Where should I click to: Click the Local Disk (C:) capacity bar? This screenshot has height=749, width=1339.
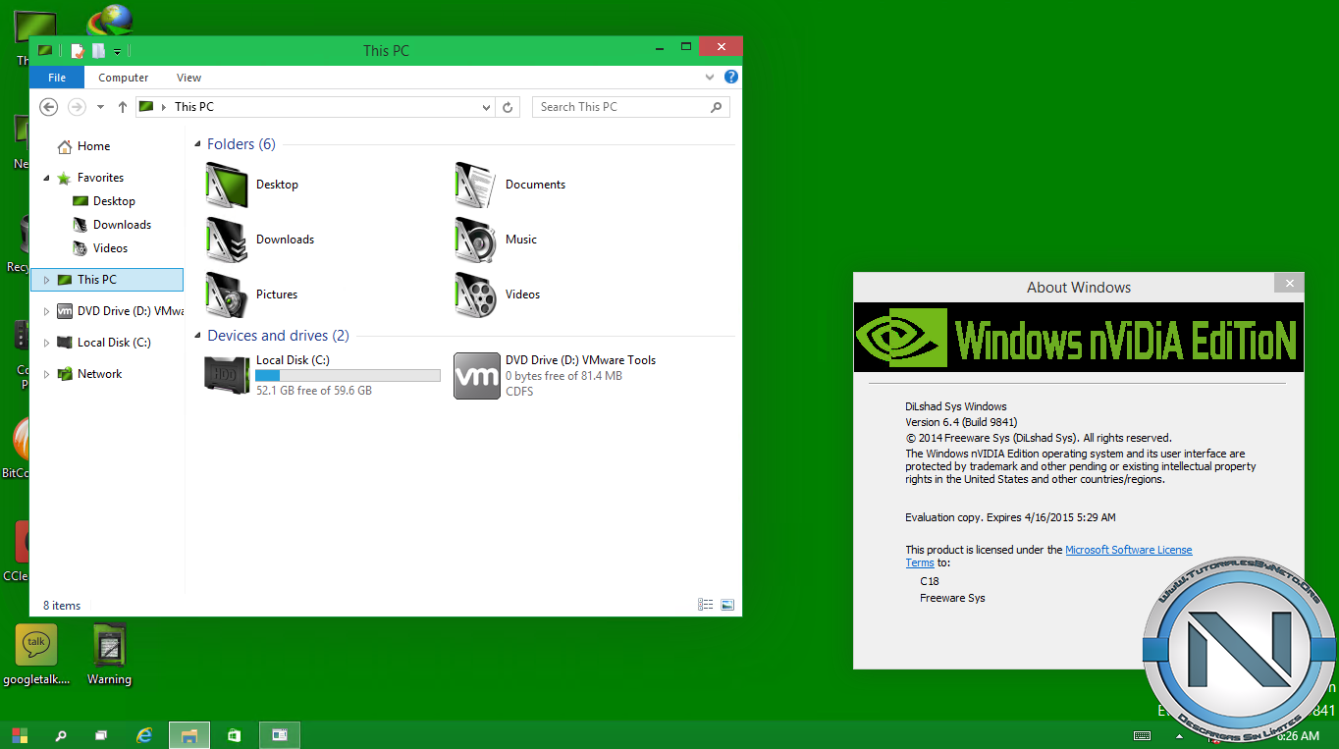348,375
